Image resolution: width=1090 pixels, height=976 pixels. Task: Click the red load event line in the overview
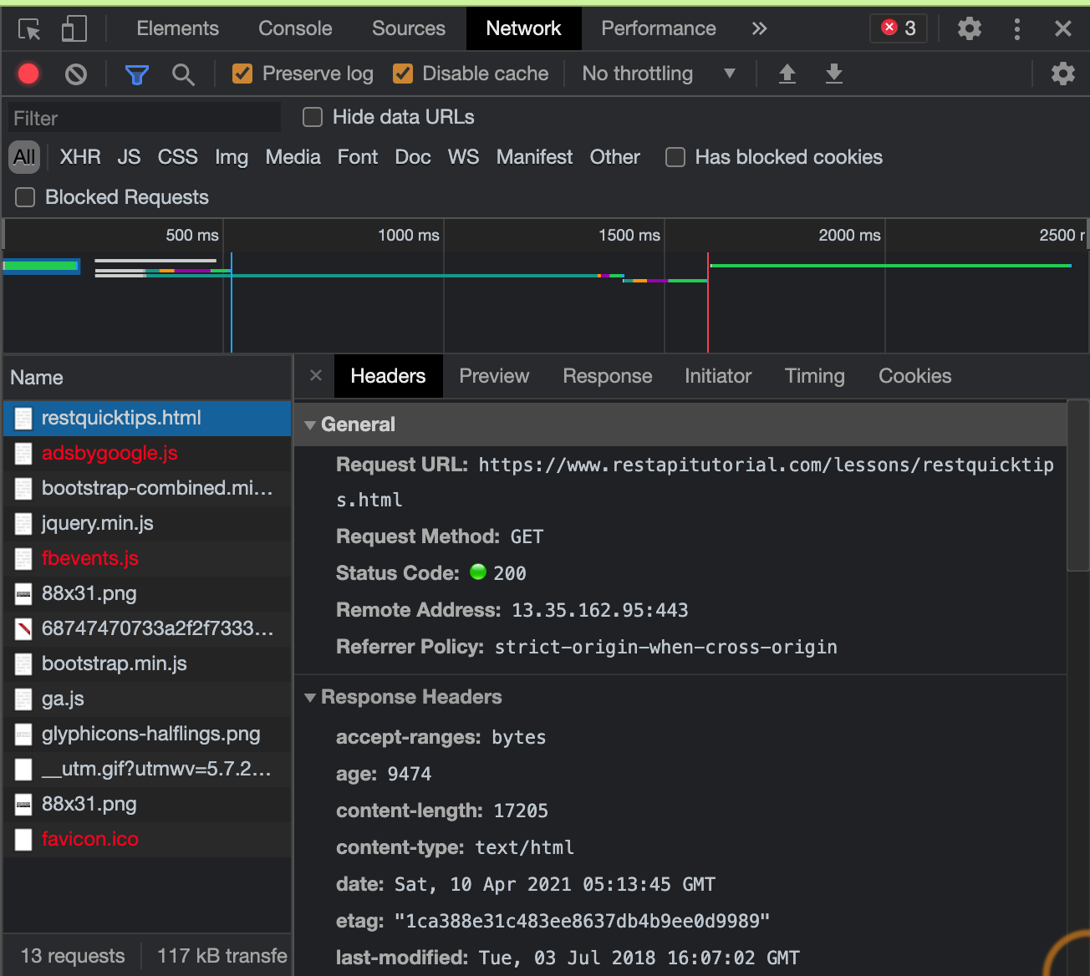[x=708, y=302]
